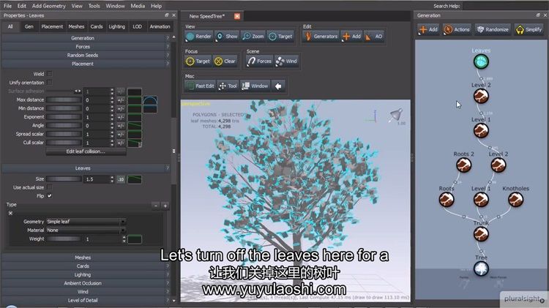
Task: Click the Zoom view button
Action: click(x=253, y=36)
